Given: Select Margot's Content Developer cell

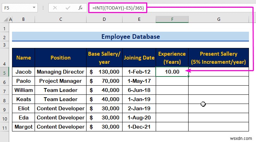Looking at the screenshot, I should coord(61,127).
